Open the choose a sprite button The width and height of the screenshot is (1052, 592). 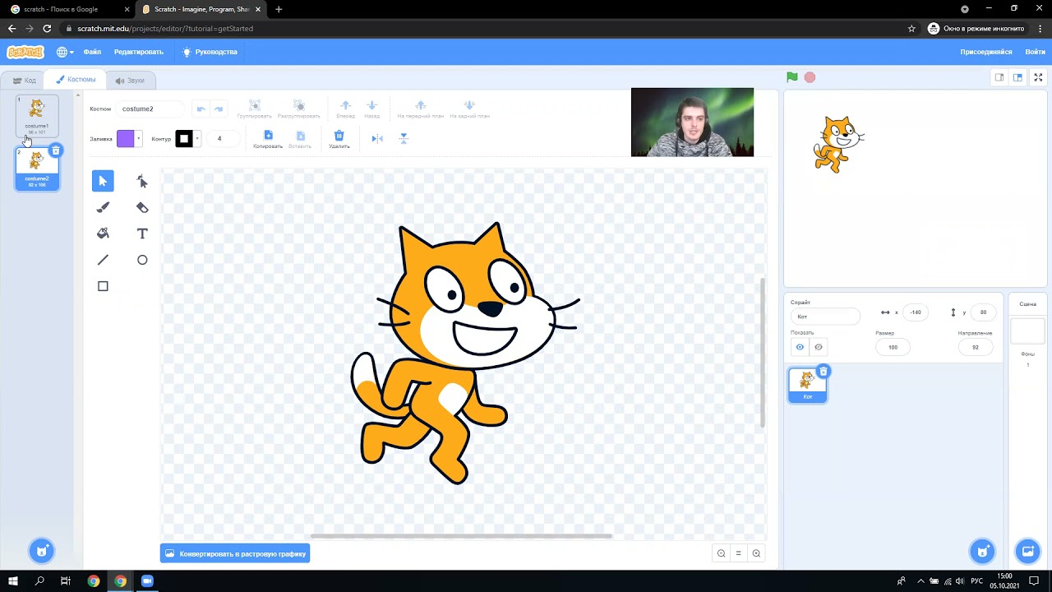point(983,551)
